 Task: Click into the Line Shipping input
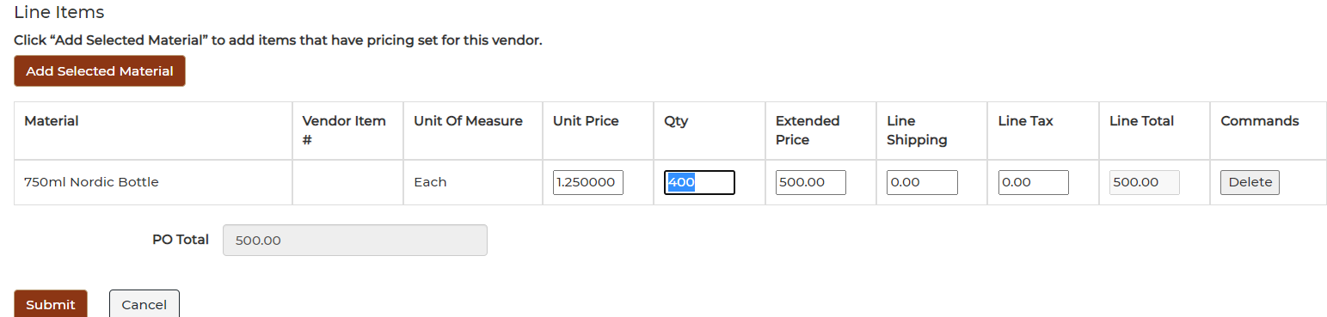[x=922, y=182]
